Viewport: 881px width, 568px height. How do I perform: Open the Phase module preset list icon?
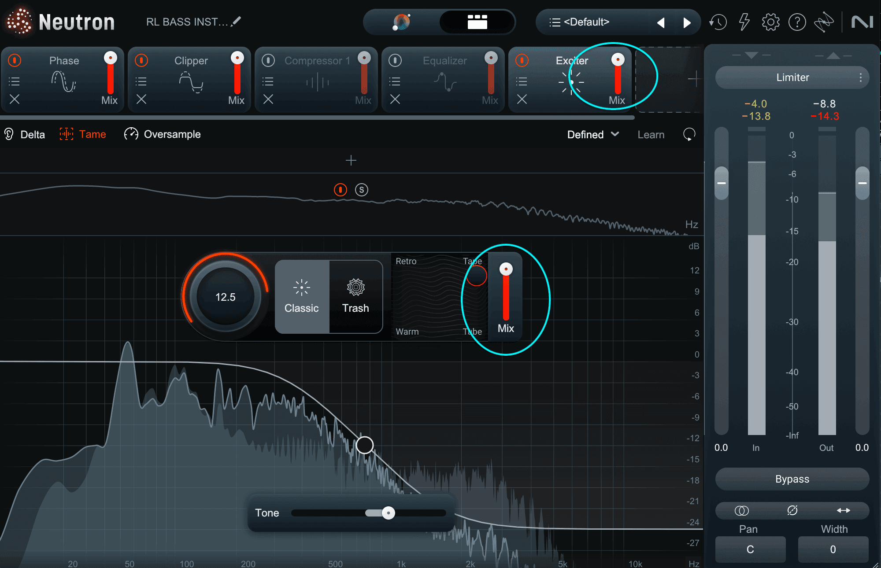15,81
